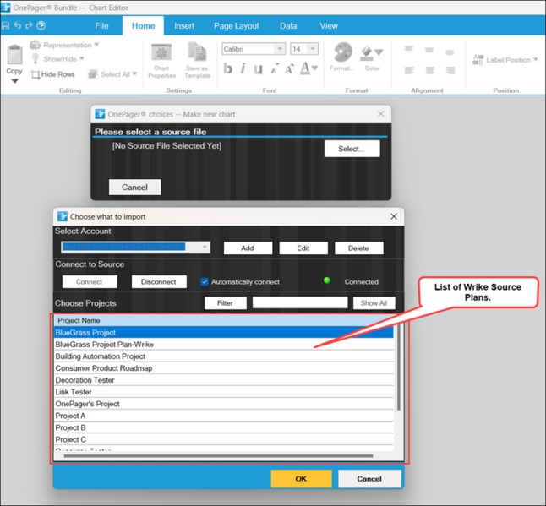Select BlueGrass Project row
Image resolution: width=546 pixels, height=506 pixels.
224,332
